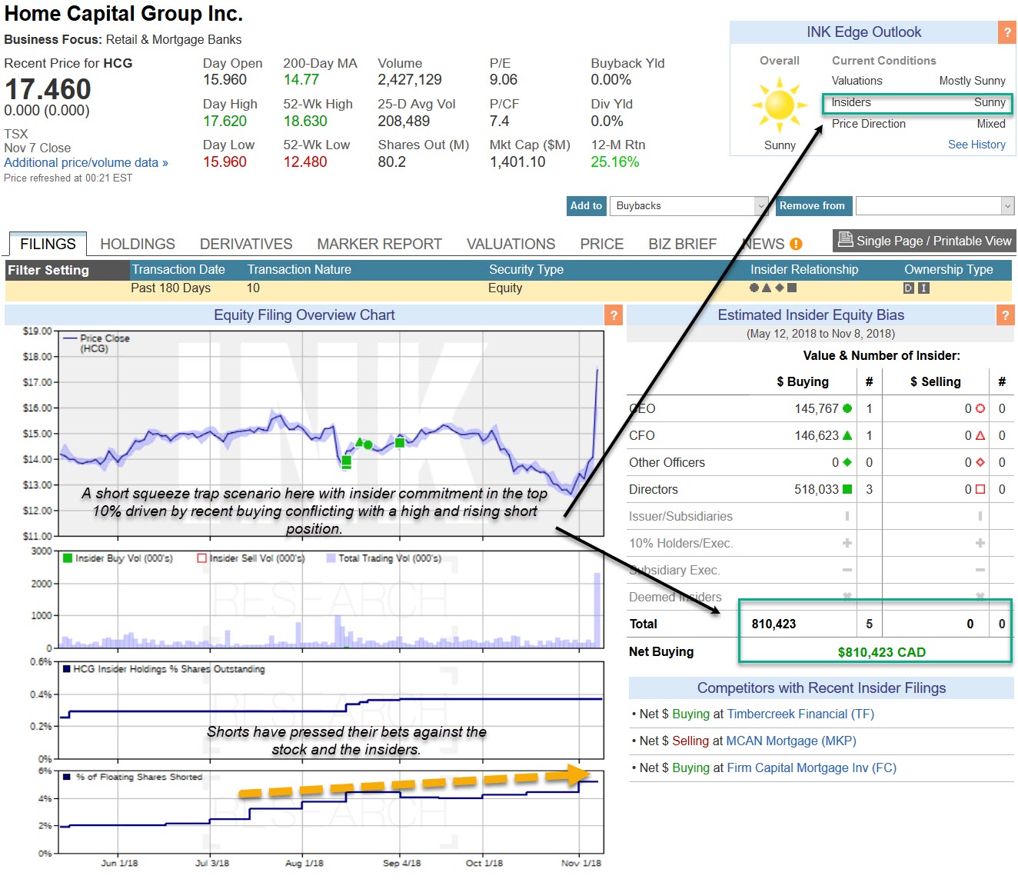This screenshot has height=889, width=1018.
Task: Switch to the Holdings tab
Action: (138, 244)
